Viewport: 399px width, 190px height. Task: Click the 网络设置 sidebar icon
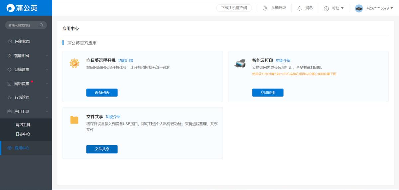(10, 84)
